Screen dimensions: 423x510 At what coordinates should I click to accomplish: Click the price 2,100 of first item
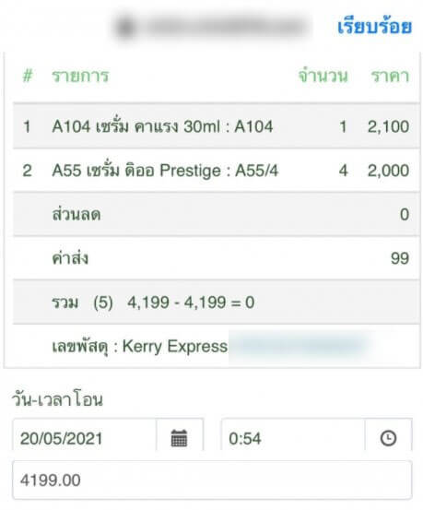[x=388, y=126]
